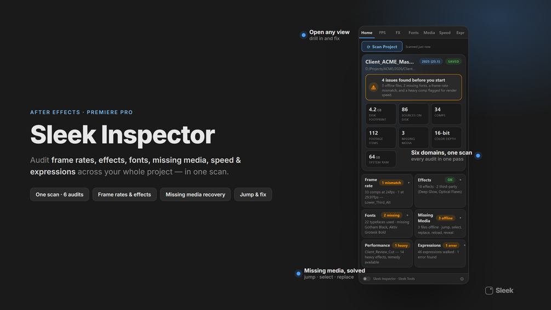
Task: Click the 46 expressions walked description
Action: click(x=438, y=255)
